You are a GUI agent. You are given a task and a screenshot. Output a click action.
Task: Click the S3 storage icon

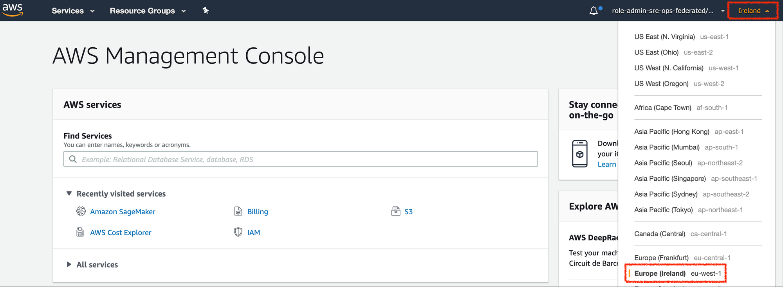[396, 212]
